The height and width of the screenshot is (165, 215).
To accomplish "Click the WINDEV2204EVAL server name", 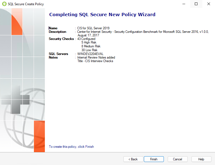I will click(90, 54).
